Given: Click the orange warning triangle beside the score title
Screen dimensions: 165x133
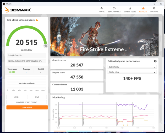Looking at the screenshot, I should click(x=37, y=20).
